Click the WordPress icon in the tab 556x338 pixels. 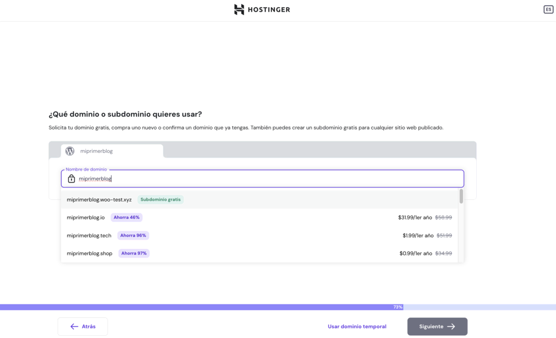pyautogui.click(x=70, y=151)
